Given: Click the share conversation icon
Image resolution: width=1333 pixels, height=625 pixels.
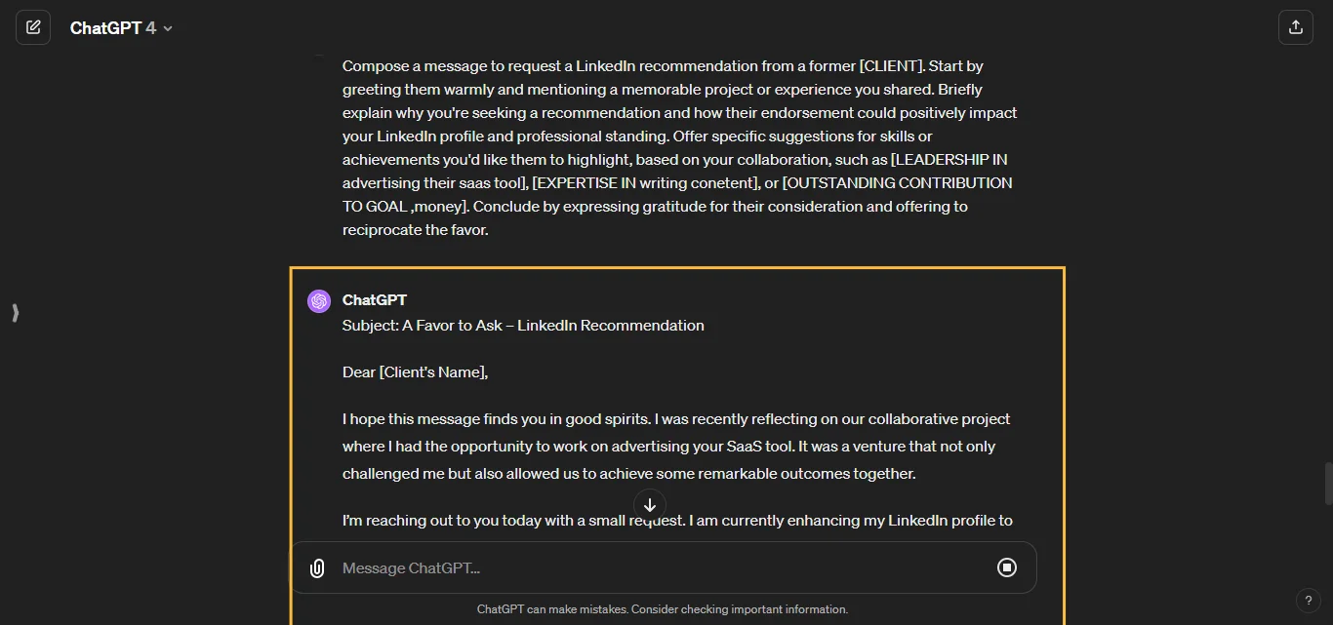Looking at the screenshot, I should [1296, 26].
